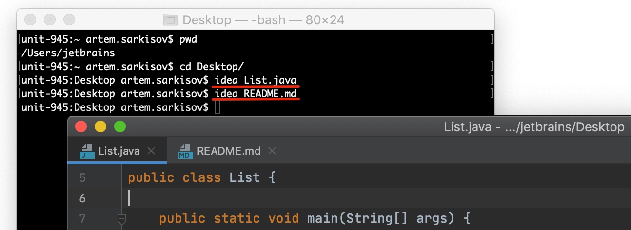631x230 pixels.
Task: Maximize IDE window with the green button
Action: (x=120, y=127)
